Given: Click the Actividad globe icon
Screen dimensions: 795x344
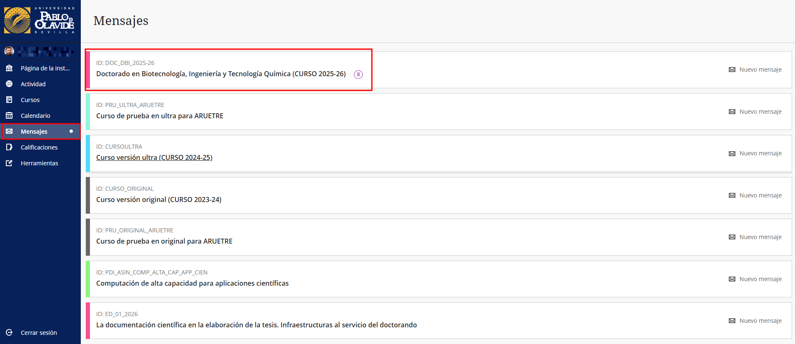Looking at the screenshot, I should pos(9,84).
